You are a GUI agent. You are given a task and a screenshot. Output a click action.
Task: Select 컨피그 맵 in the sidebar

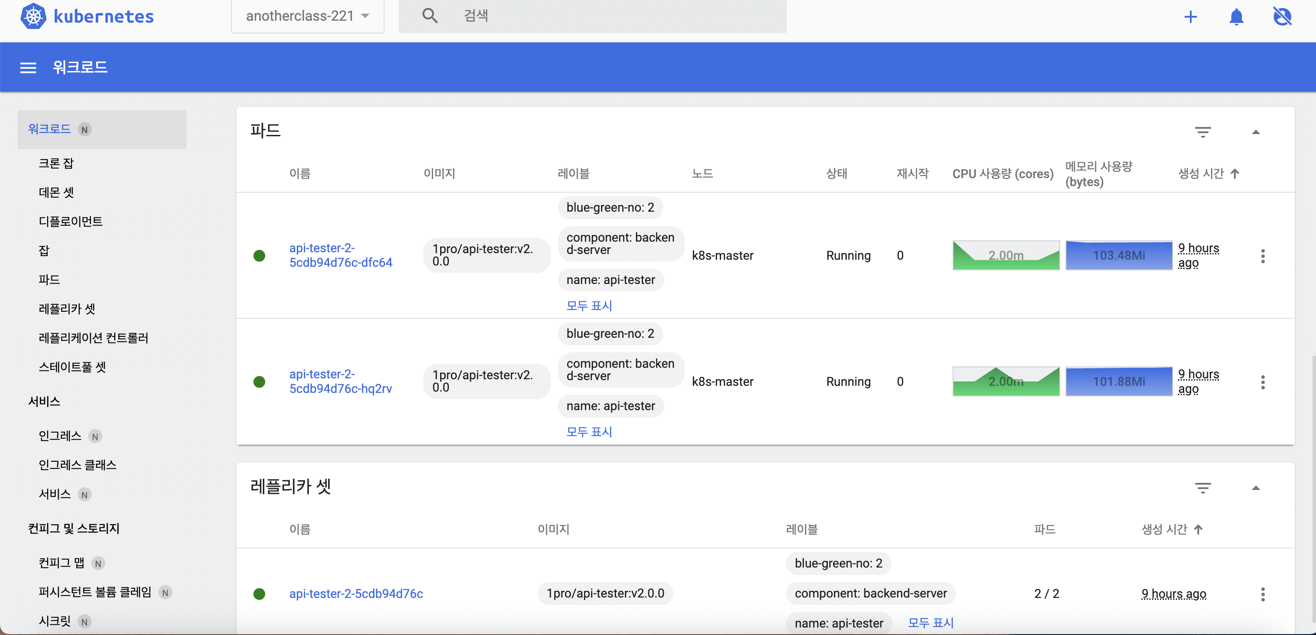(x=61, y=562)
